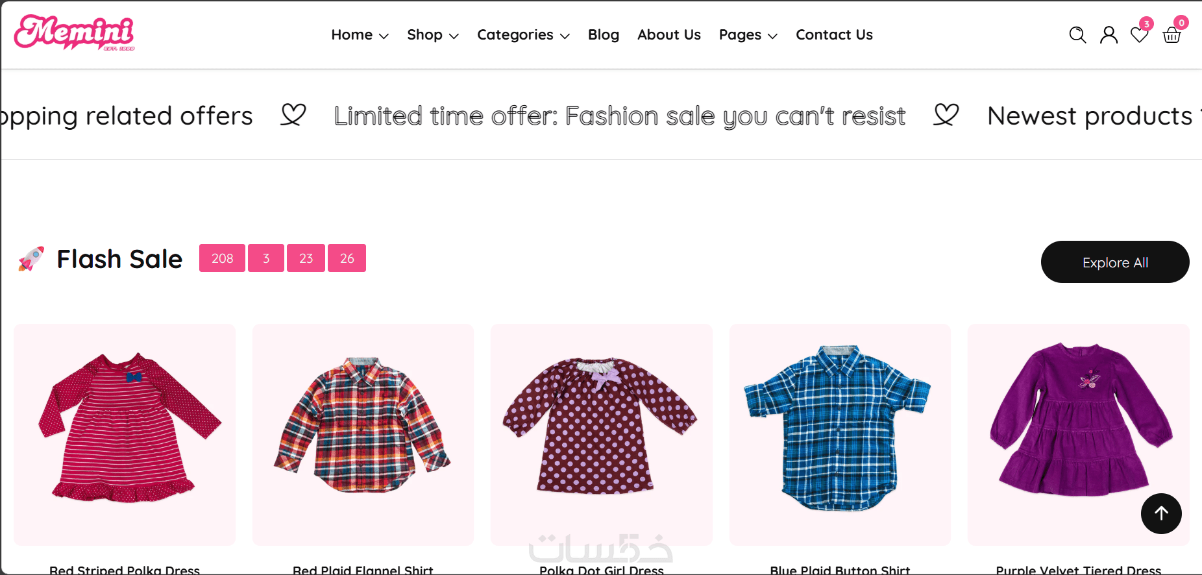Click the 'Limited time offer' marquee text
Viewport: 1202px width, 575px height.
[619, 116]
